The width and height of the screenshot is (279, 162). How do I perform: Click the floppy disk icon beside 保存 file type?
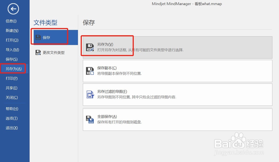click(x=38, y=38)
